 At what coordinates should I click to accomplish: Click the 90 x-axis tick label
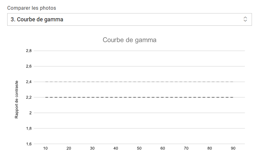(233, 148)
